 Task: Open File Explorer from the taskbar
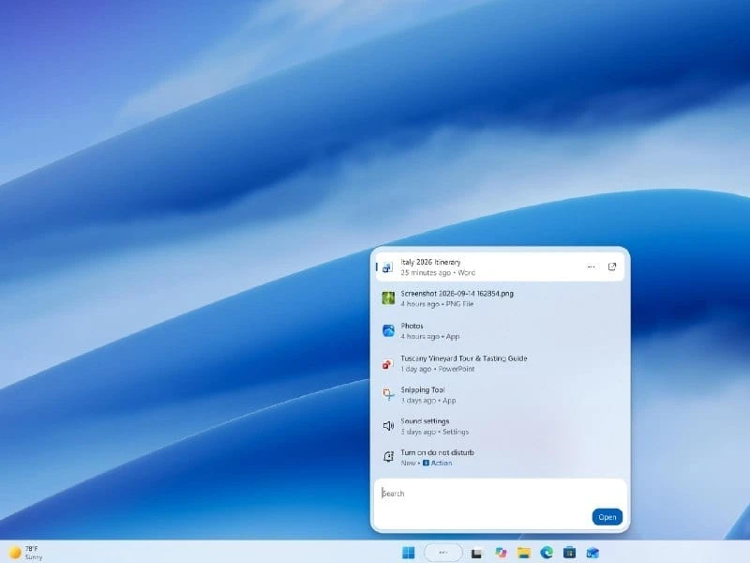(x=524, y=553)
